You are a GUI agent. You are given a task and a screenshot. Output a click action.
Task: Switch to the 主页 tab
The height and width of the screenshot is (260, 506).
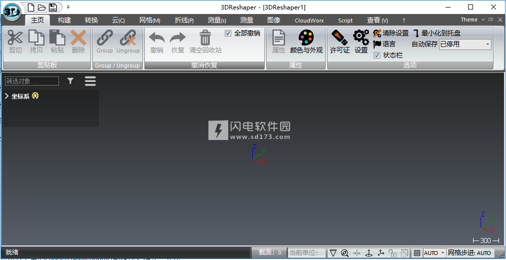(x=37, y=20)
